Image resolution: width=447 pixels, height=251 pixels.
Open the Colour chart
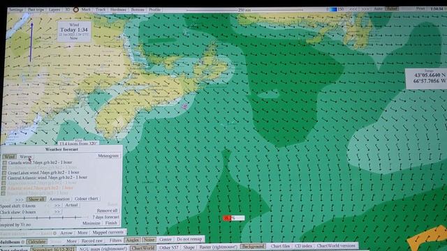(87, 199)
